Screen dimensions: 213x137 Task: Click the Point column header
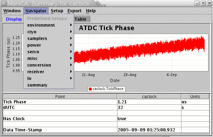point(60,97)
